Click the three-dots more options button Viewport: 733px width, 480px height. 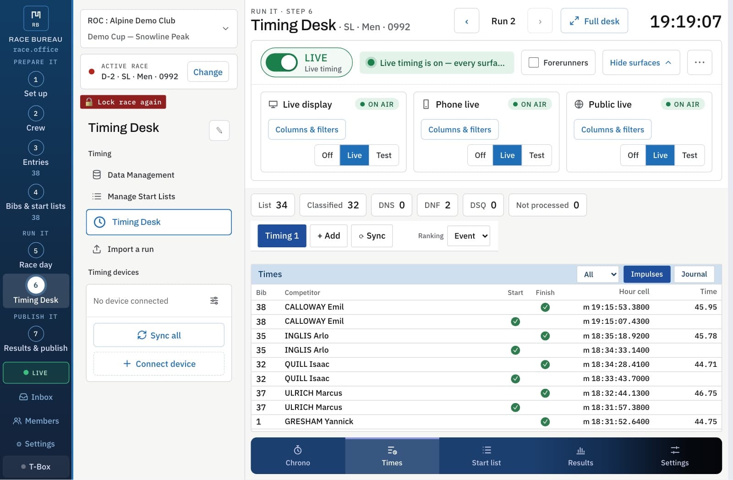pos(700,63)
